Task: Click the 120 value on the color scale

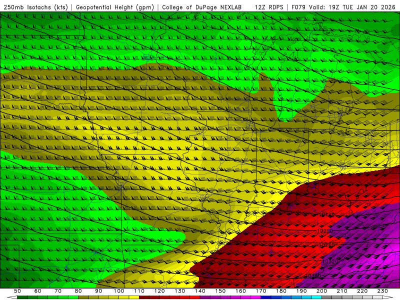Action: 159,291
